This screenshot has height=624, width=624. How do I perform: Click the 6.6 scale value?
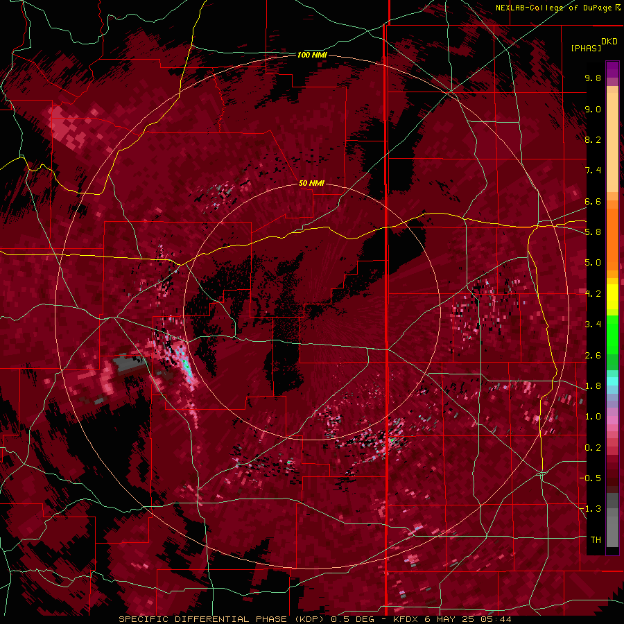click(x=593, y=201)
